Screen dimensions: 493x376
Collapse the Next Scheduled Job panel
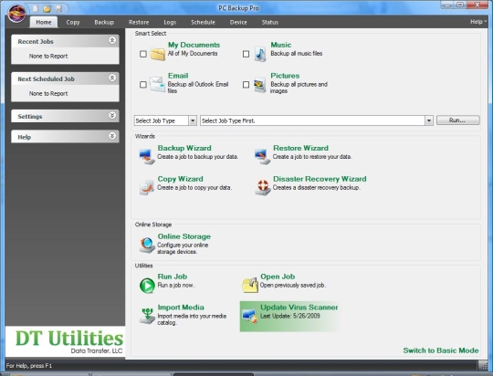[x=112, y=78]
